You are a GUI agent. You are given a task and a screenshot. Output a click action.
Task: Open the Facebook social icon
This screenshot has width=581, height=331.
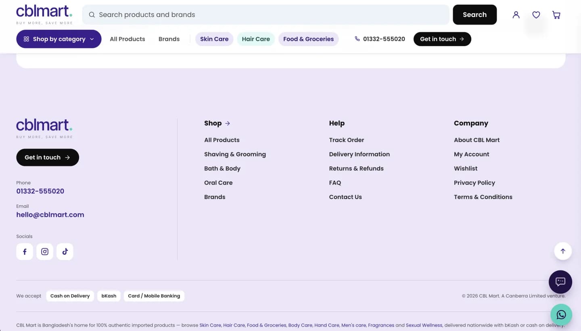25,251
